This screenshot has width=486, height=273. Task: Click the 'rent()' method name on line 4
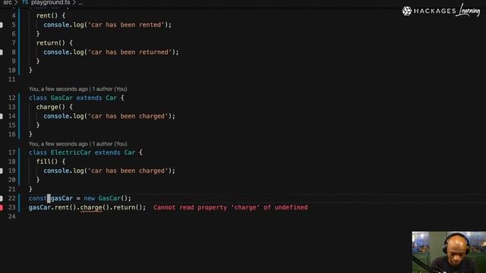[47, 15]
